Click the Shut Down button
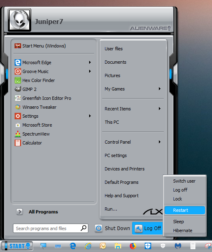Screen dimensions: 212x252 (112, 228)
